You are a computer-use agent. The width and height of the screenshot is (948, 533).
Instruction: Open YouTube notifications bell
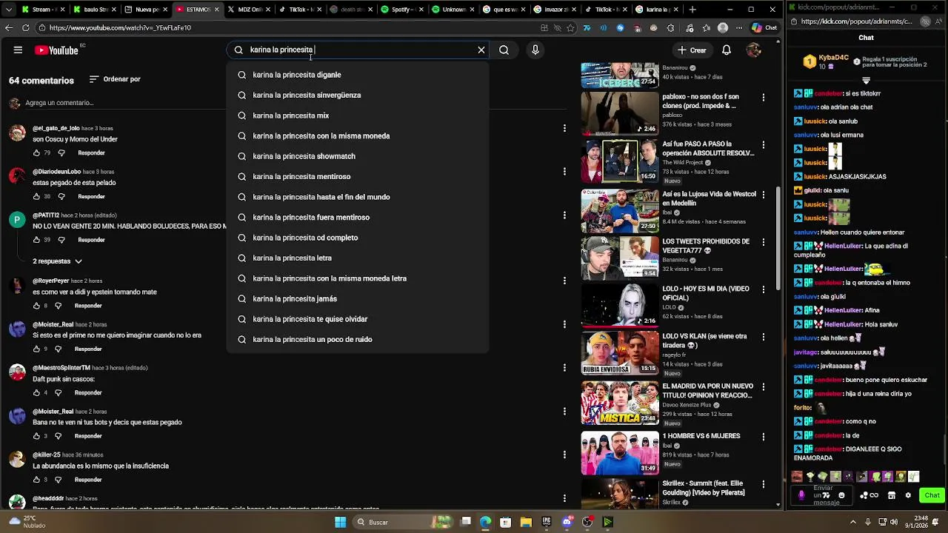coord(727,50)
